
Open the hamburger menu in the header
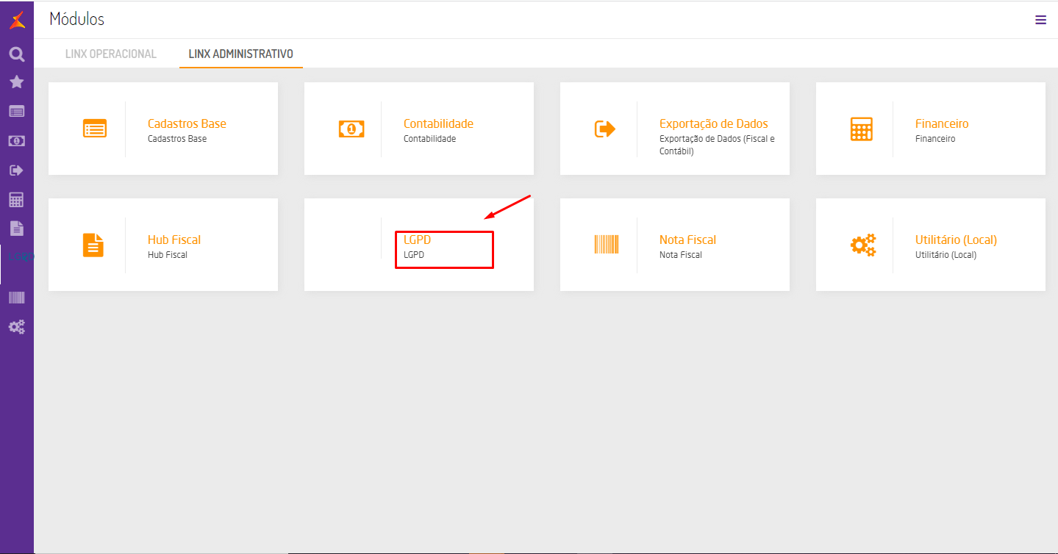1040,20
